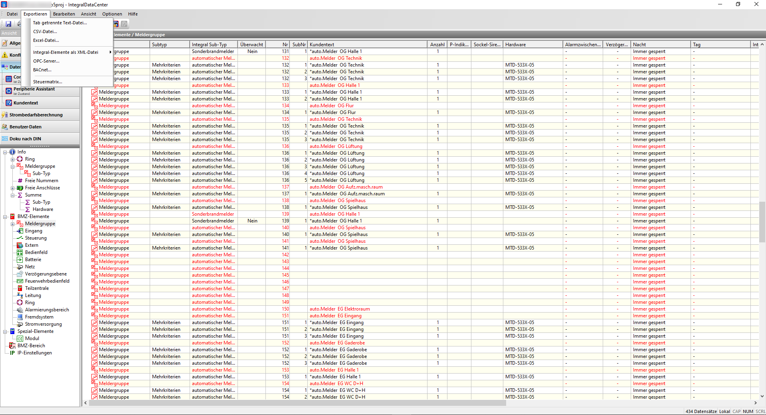This screenshot has height=415, width=766.
Task: Click the Batterie icon in tree
Action: coord(20,260)
